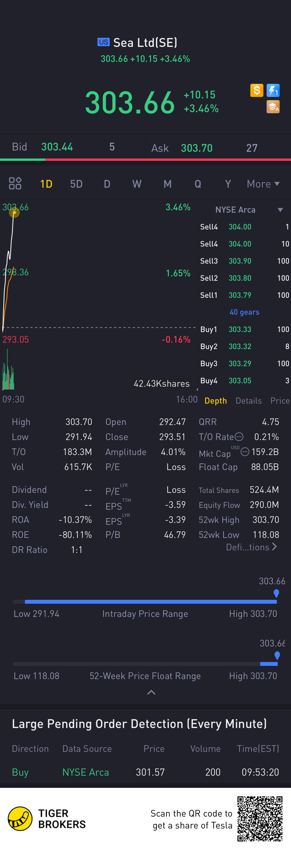Select the weekly W chart timeframe
The height and width of the screenshot is (850, 291).
pyautogui.click(x=137, y=184)
